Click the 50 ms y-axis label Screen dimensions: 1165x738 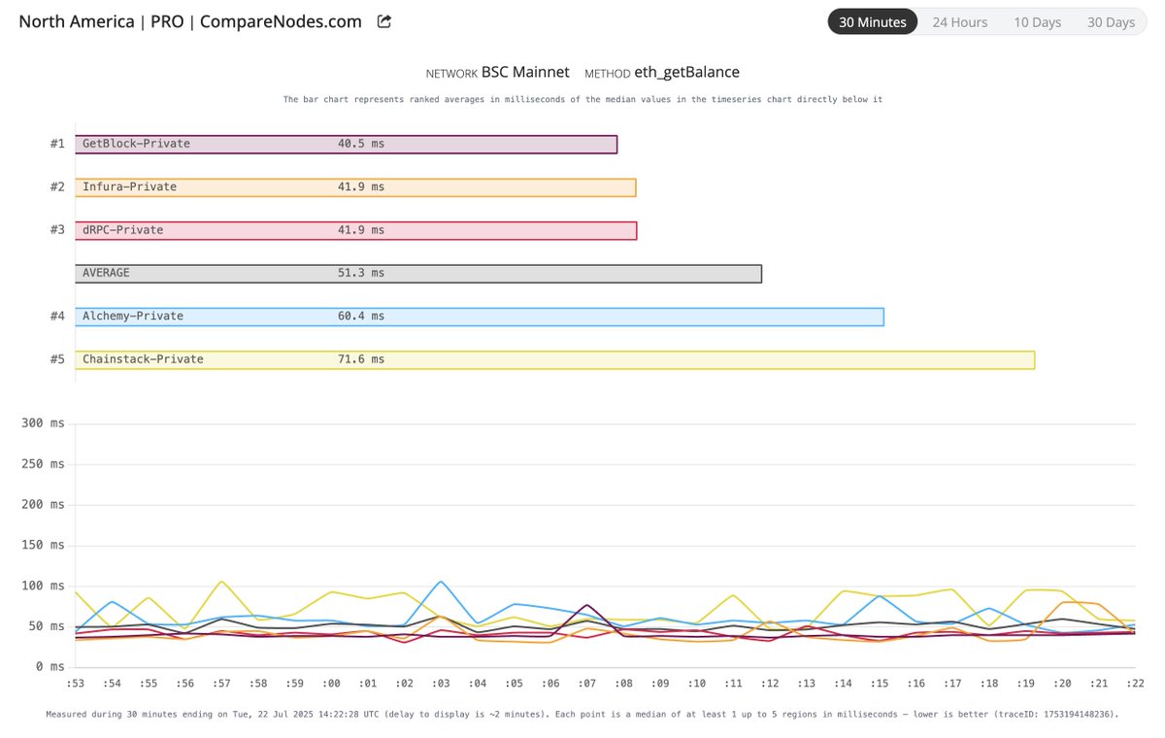point(48,626)
